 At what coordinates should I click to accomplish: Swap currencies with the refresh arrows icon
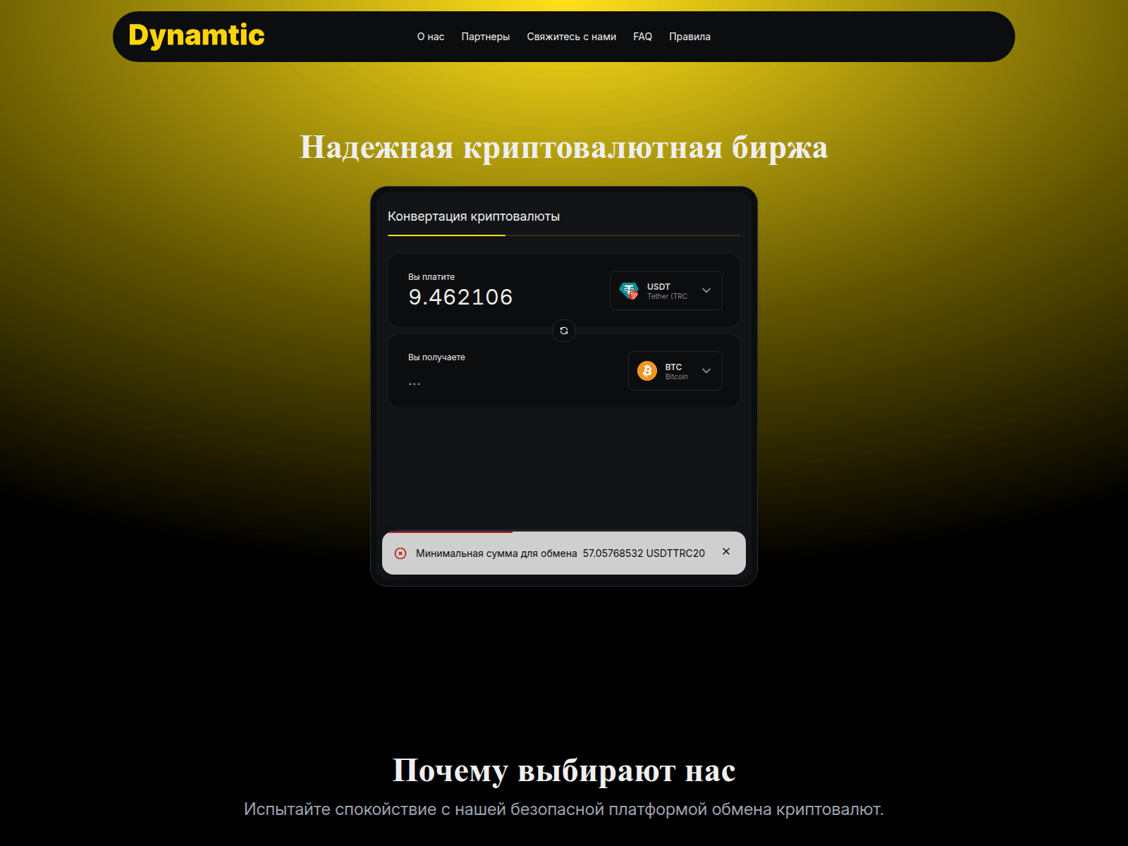564,331
